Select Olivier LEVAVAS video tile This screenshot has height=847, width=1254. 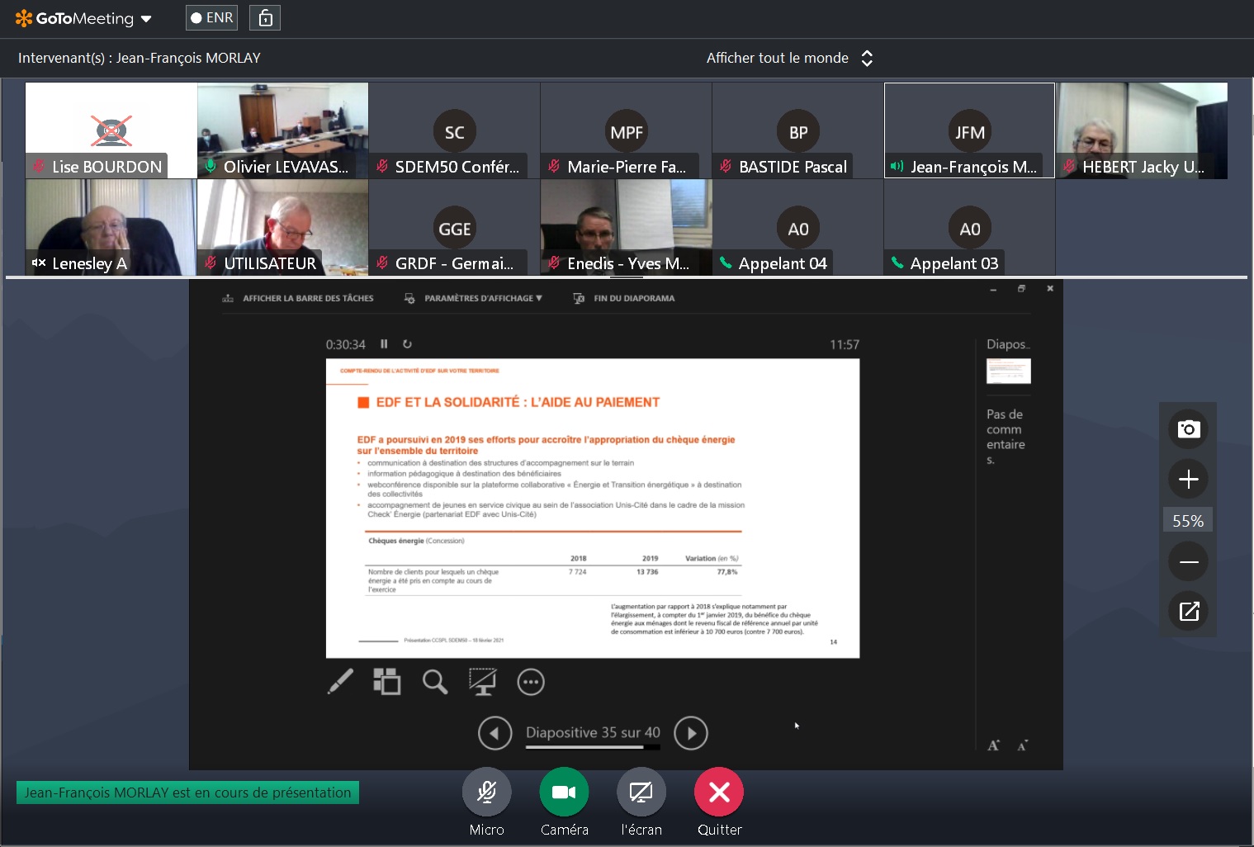[282, 130]
